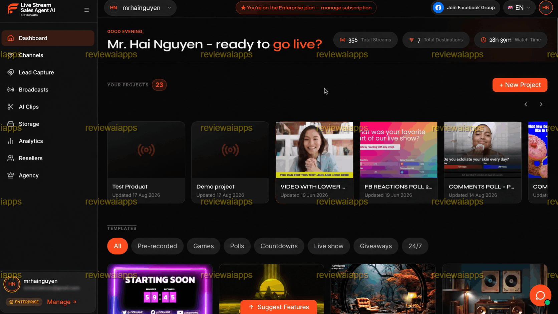Open the Demo project card
Viewport: 558px width, 314px height.
pyautogui.click(x=230, y=162)
